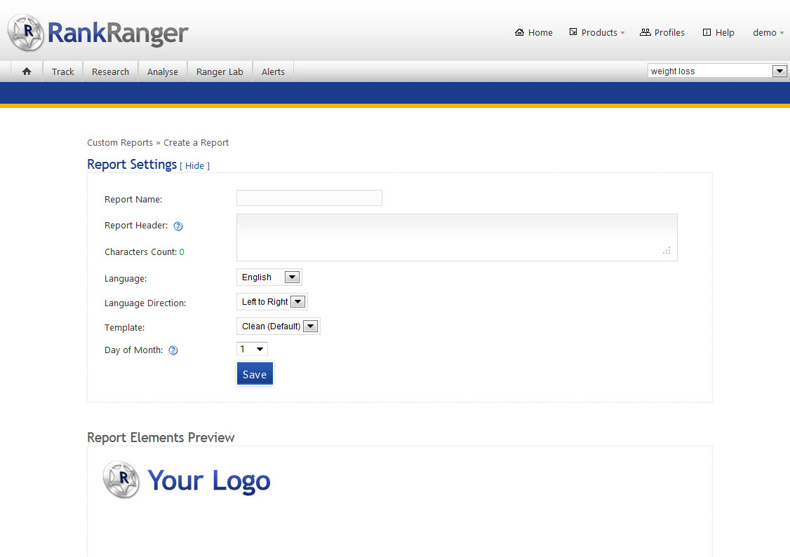790x557 pixels.
Task: Open the Language dropdown
Action: [269, 277]
